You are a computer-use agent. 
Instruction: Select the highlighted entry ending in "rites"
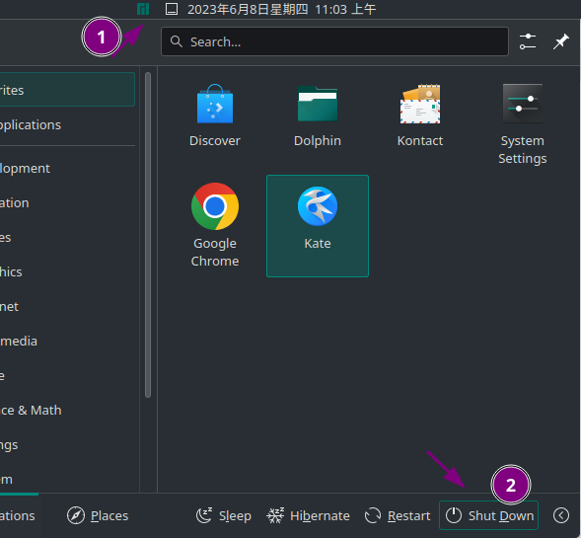(67, 90)
